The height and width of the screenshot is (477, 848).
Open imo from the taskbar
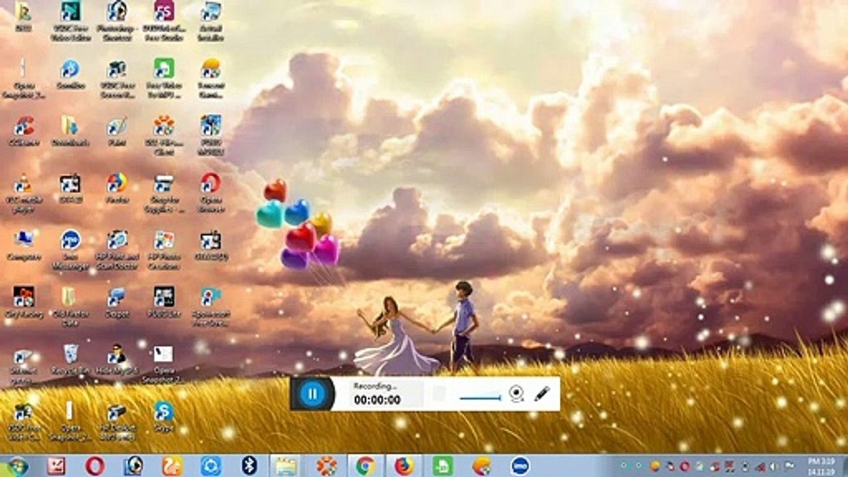[520, 466]
